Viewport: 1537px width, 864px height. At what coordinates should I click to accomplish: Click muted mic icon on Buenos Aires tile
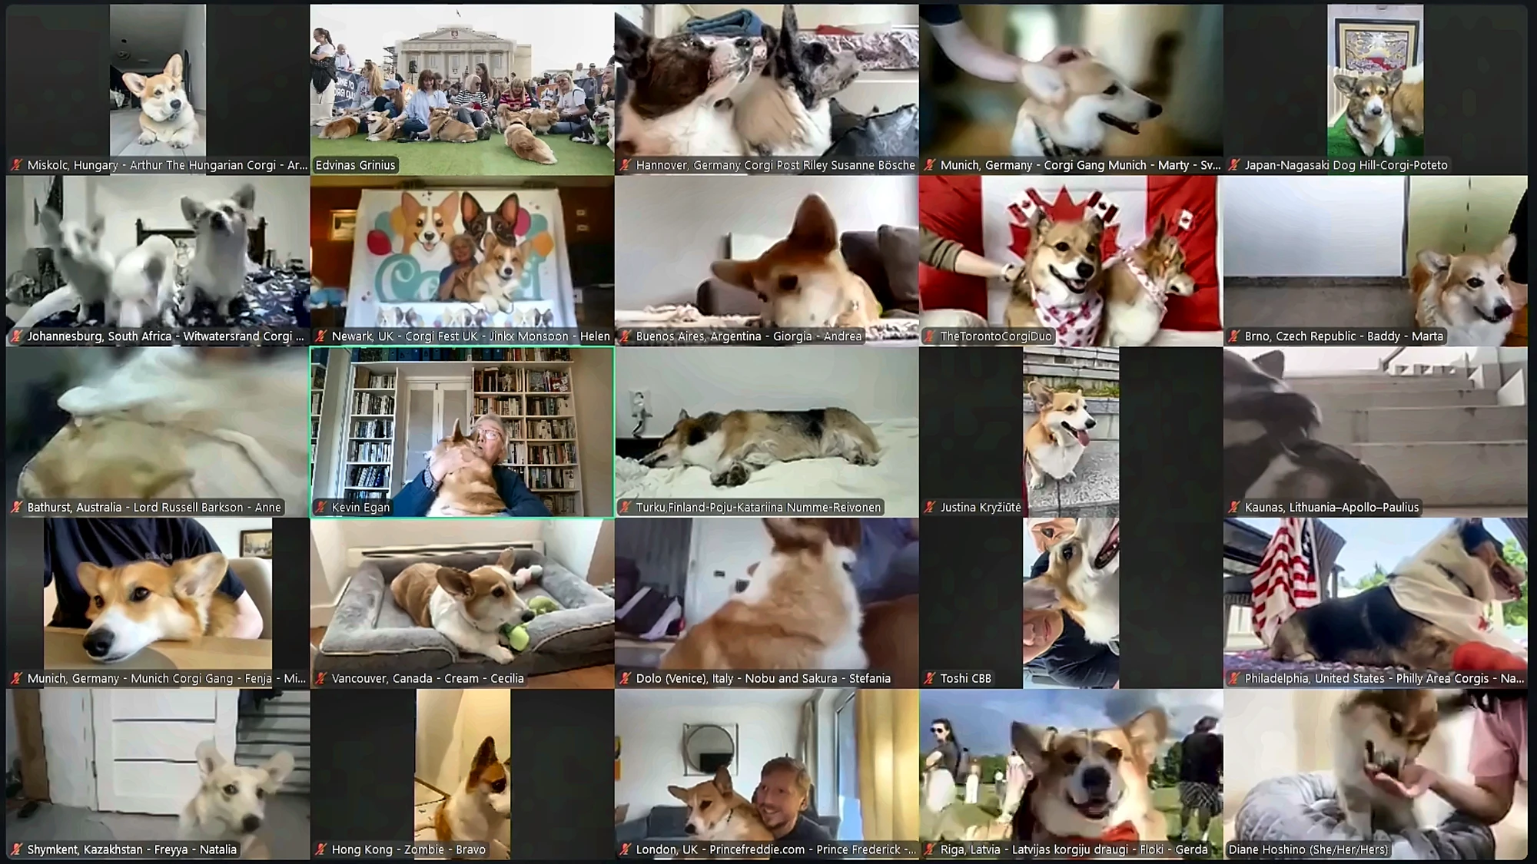click(626, 336)
